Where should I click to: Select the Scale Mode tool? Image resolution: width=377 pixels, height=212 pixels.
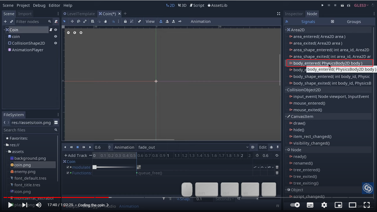click(85, 21)
